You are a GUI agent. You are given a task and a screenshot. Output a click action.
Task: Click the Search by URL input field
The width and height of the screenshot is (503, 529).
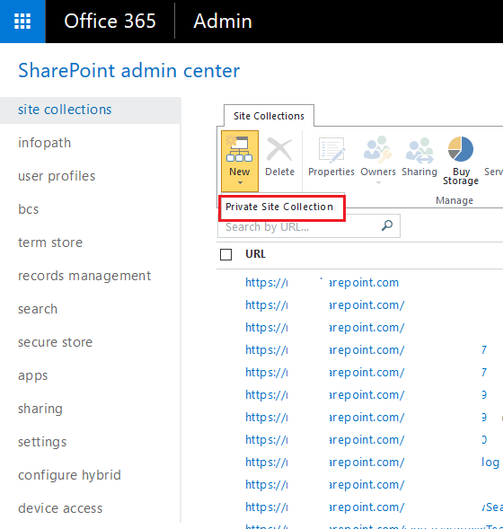309,226
